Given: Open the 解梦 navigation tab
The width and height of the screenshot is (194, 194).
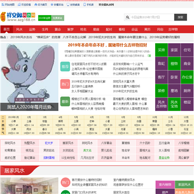Looking at the screenshot, I should point(71,29).
